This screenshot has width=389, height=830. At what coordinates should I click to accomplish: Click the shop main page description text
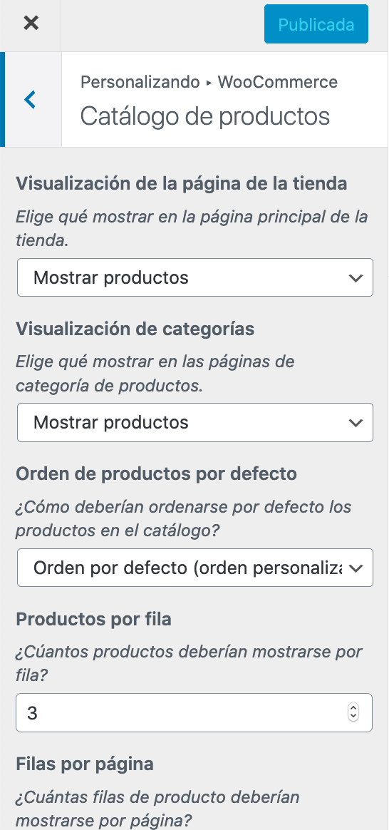[x=192, y=229]
